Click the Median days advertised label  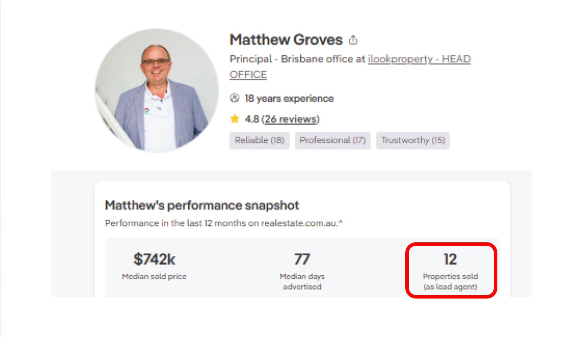[302, 281]
